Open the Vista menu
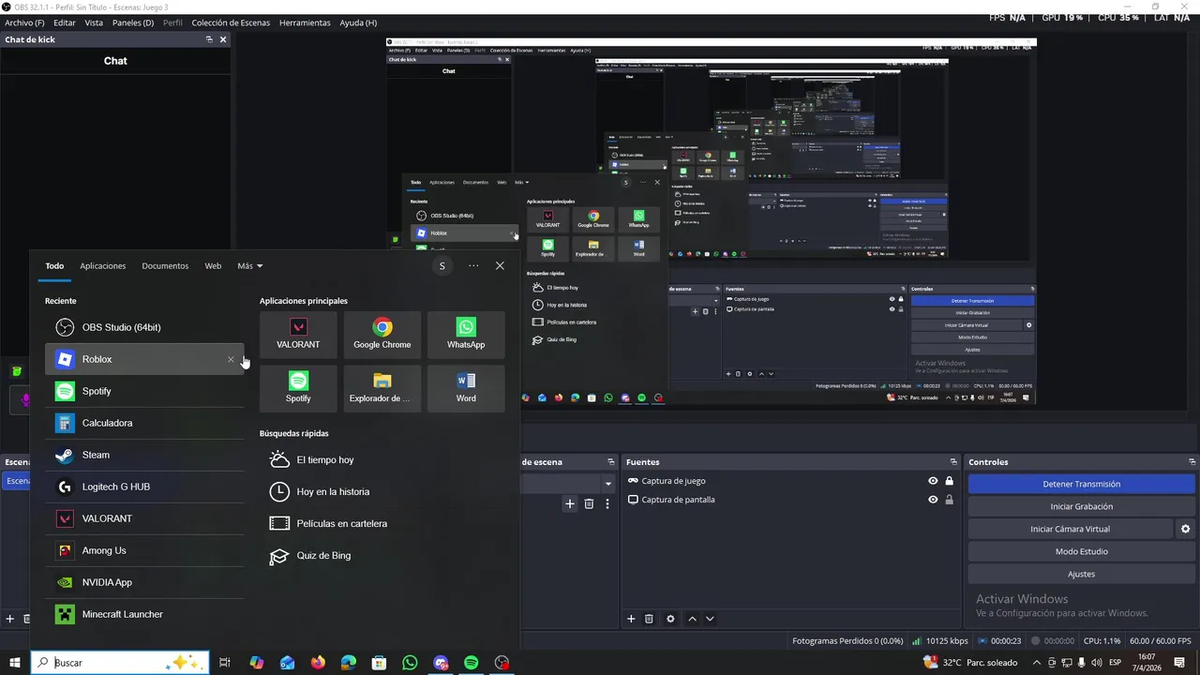 coord(94,22)
